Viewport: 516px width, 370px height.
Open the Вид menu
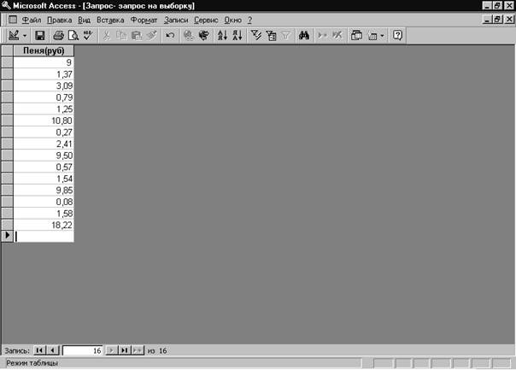85,20
